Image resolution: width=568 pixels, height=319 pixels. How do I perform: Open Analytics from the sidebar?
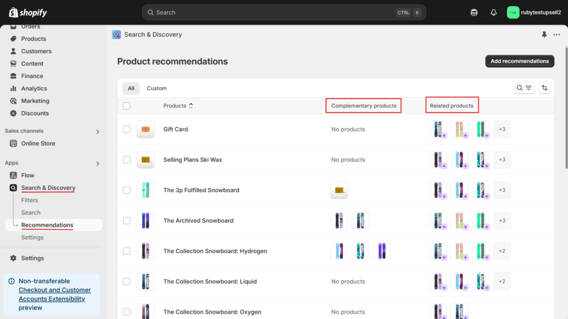click(34, 89)
